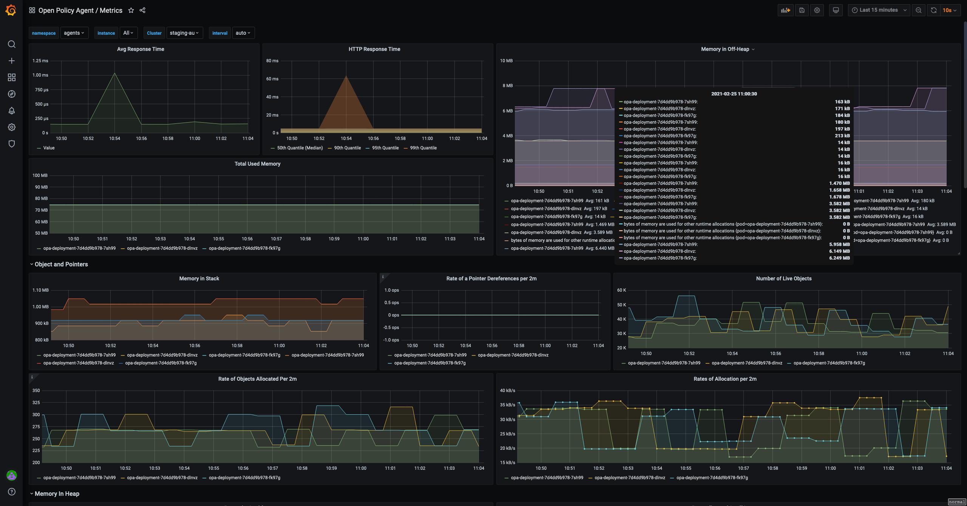
Task: Click the share dashboard icon
Action: (142, 10)
